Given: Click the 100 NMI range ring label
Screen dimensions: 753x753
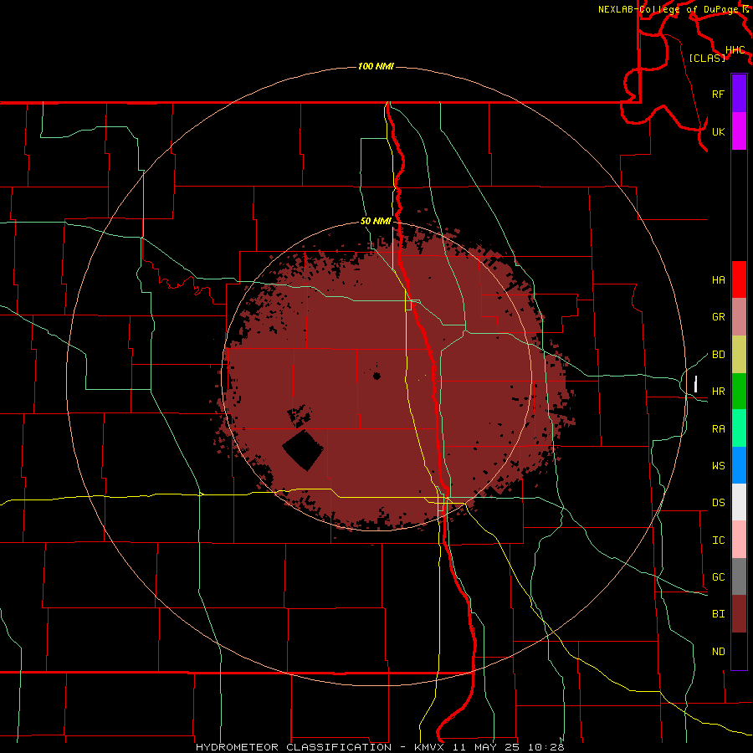Looking at the screenshot, I should pyautogui.click(x=376, y=66).
